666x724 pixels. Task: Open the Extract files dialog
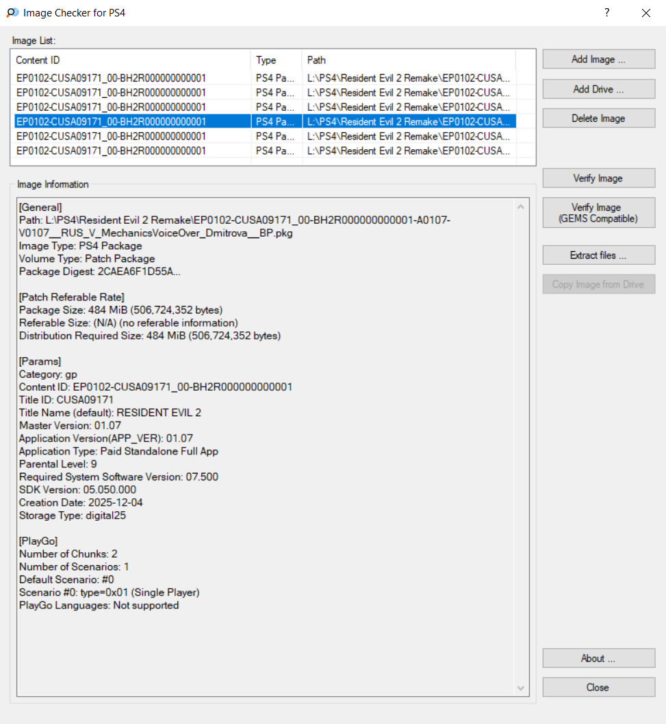pos(598,255)
